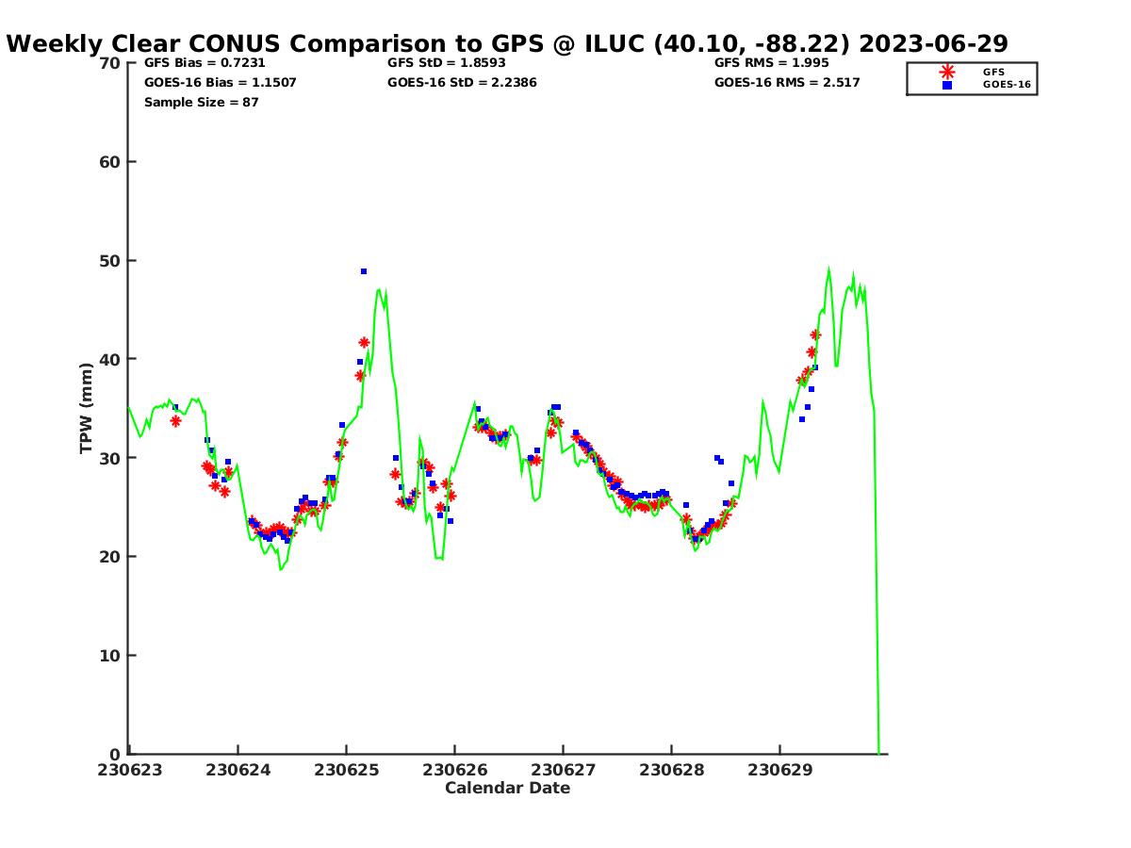
Task: Click the red GFS asterisk in legend
Action: [946, 72]
